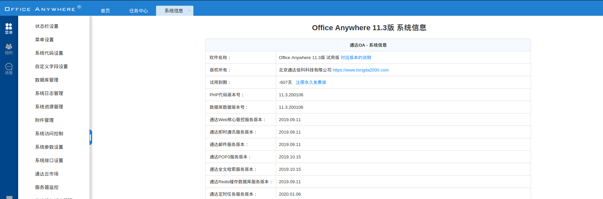Open 菜单设置 menu item
This screenshot has width=603, height=199.
(x=44, y=40)
